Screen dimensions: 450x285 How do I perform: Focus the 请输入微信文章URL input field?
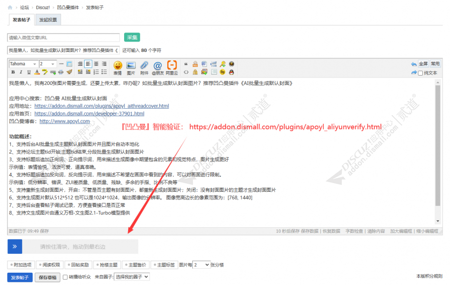(x=63, y=38)
